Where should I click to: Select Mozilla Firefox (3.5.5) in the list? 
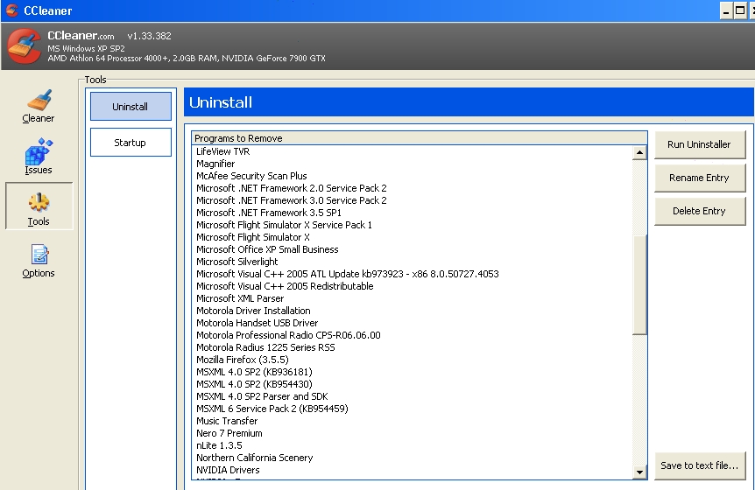243,360
